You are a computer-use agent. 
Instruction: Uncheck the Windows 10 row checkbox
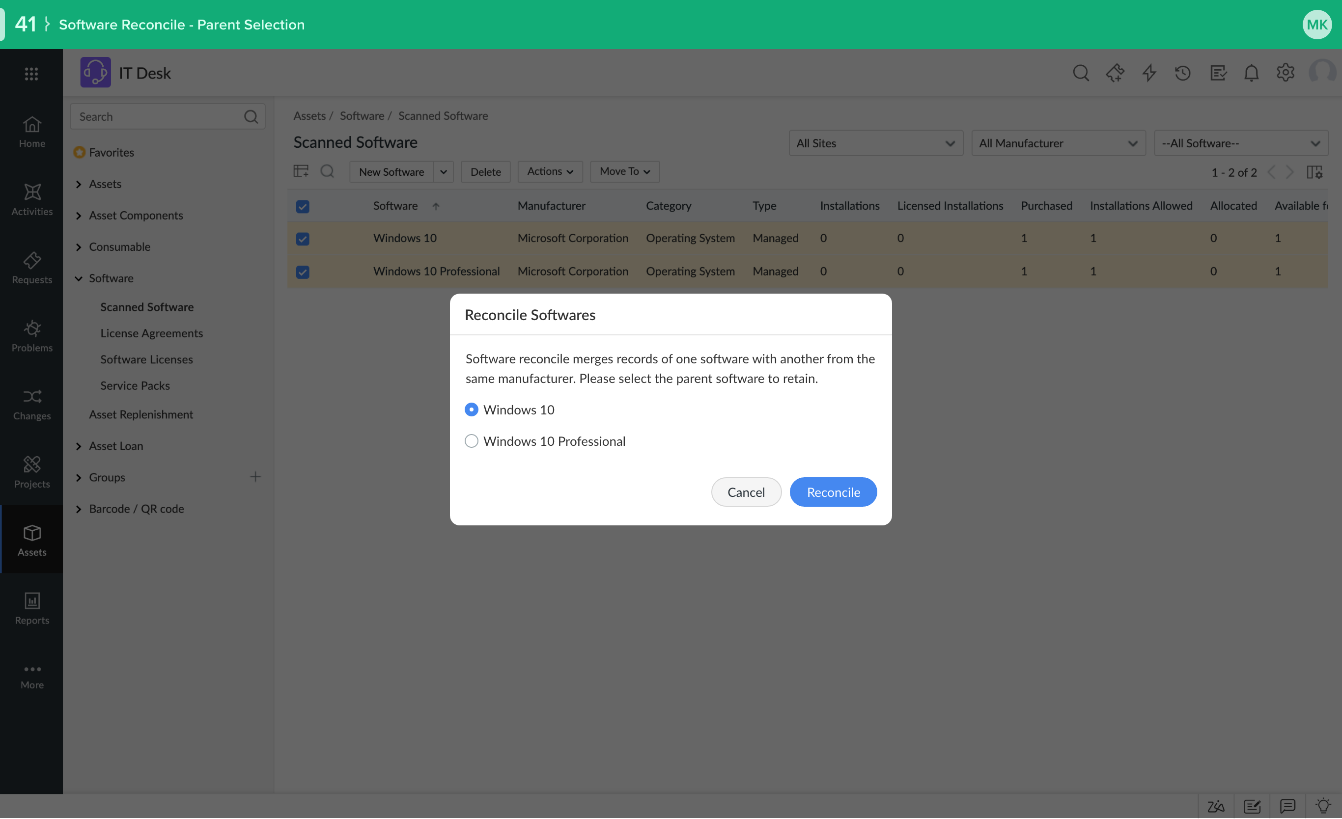(303, 239)
